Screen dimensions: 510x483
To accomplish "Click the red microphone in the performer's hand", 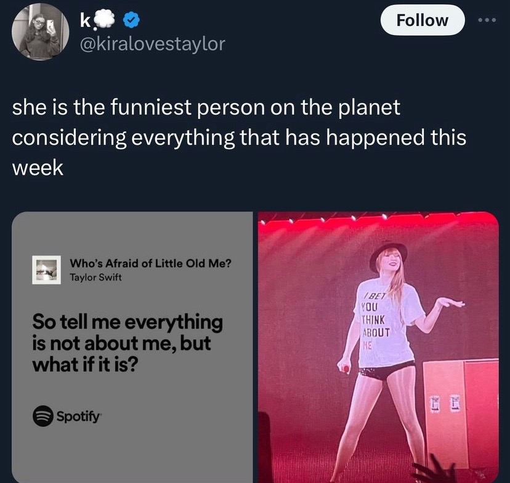I will pyautogui.click(x=346, y=369).
